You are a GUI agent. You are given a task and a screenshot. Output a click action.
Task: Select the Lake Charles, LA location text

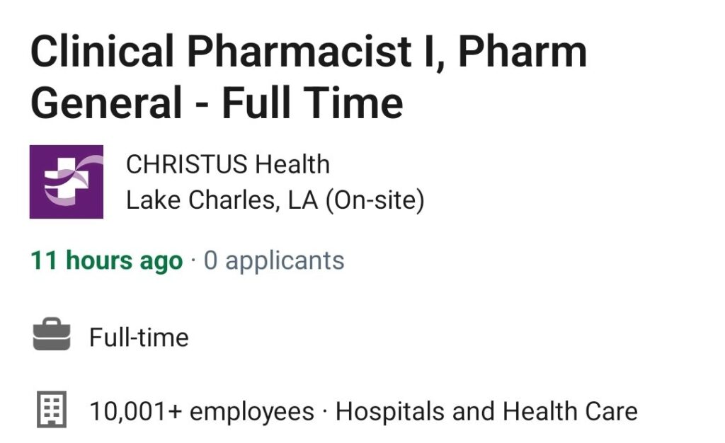222,200
